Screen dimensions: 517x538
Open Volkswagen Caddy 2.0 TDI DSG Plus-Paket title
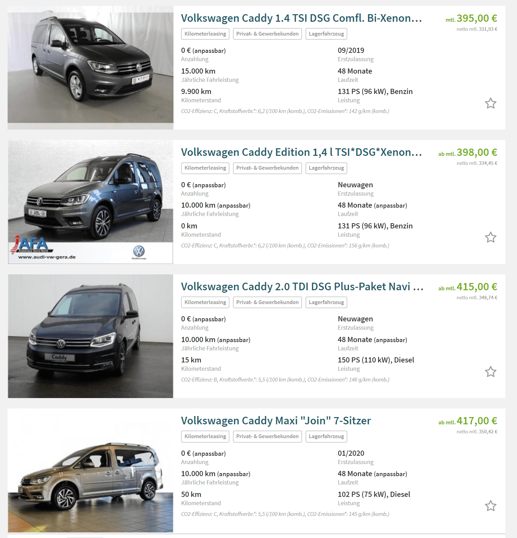[x=302, y=286]
